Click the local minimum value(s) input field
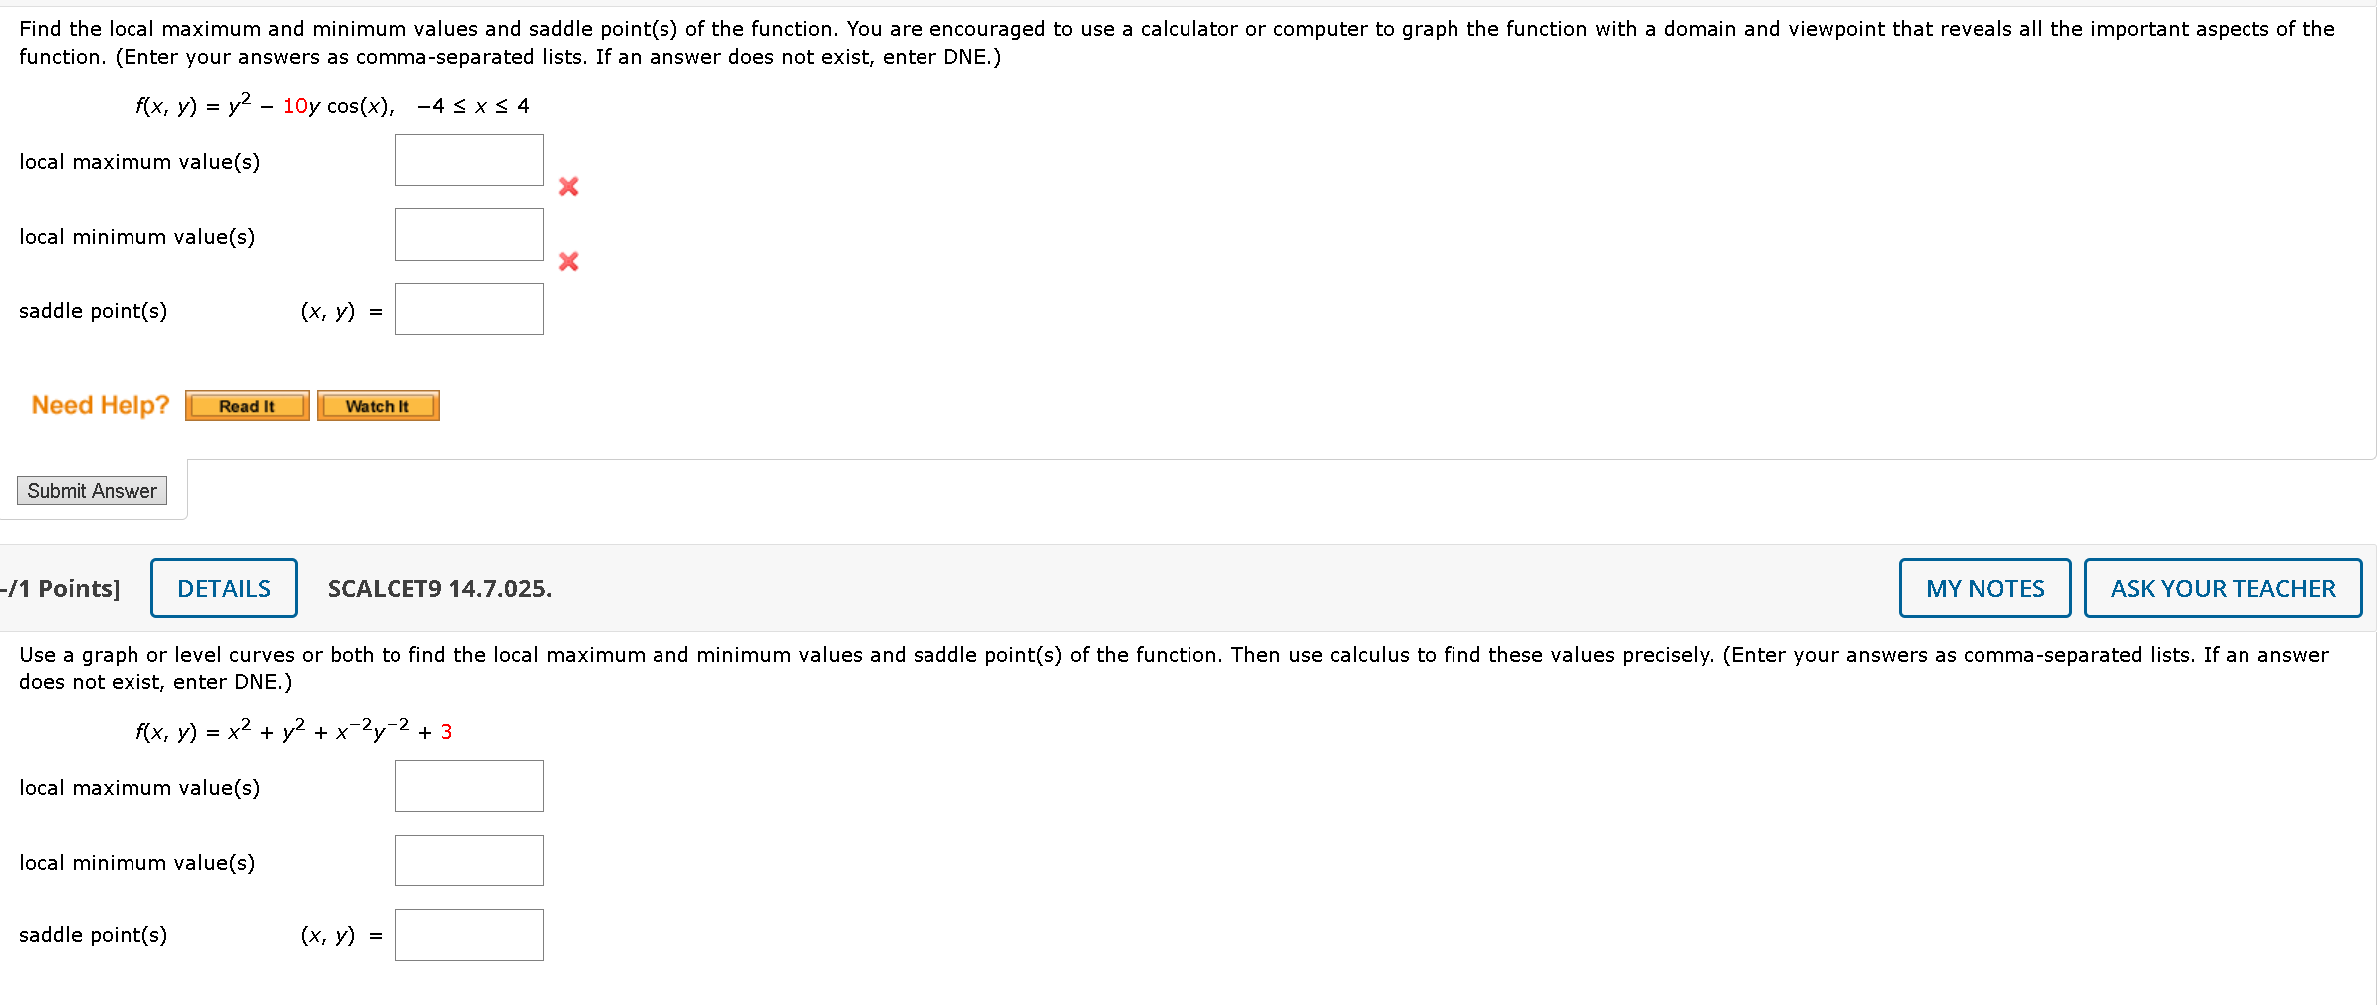Viewport: 2378px width, 1005px height. (x=468, y=234)
